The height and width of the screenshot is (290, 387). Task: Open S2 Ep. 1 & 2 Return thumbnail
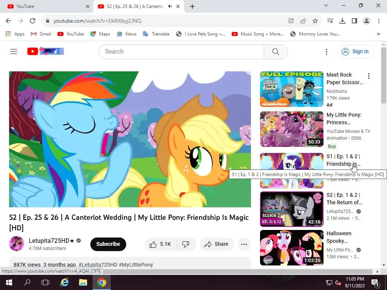(291, 209)
